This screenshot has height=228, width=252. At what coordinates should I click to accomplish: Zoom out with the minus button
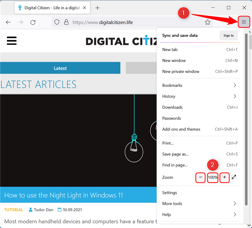(200, 177)
